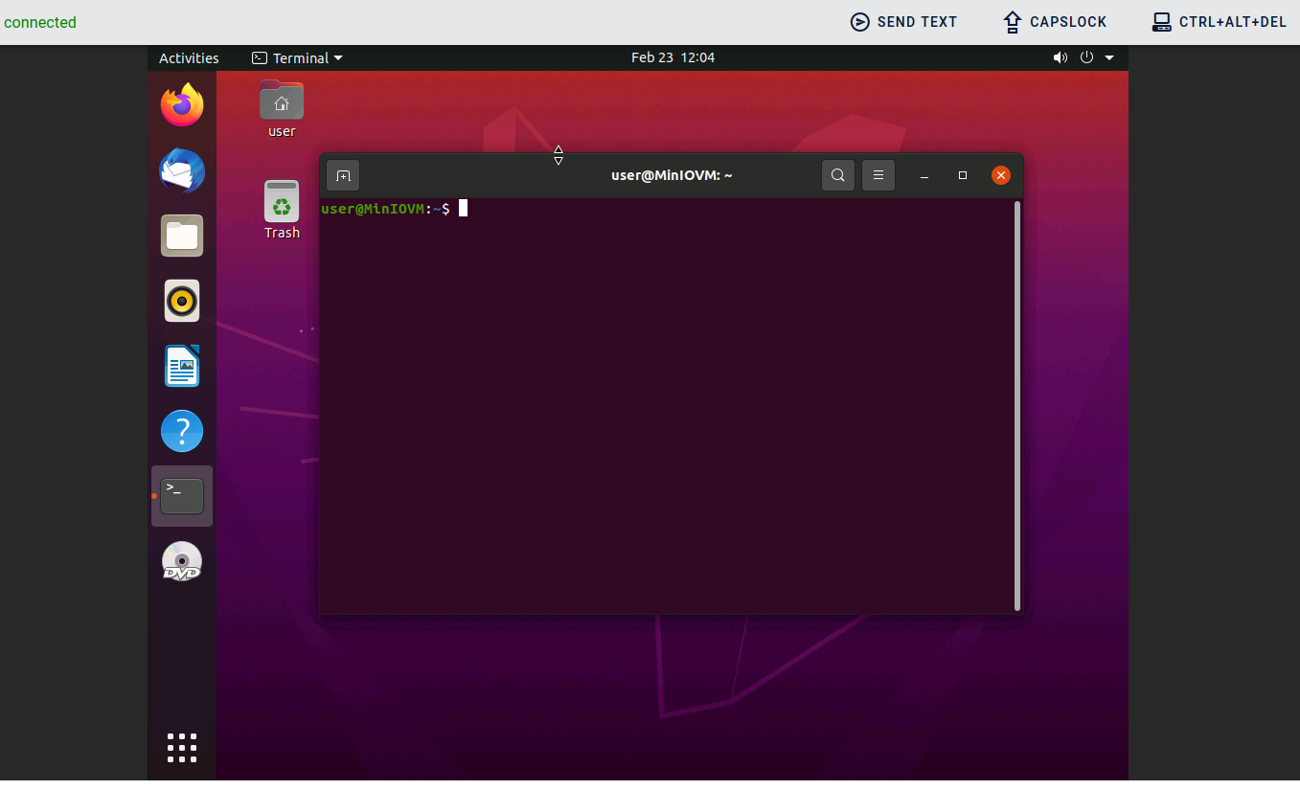Show the applications grid
This screenshot has width=1300, height=790.
(x=182, y=748)
